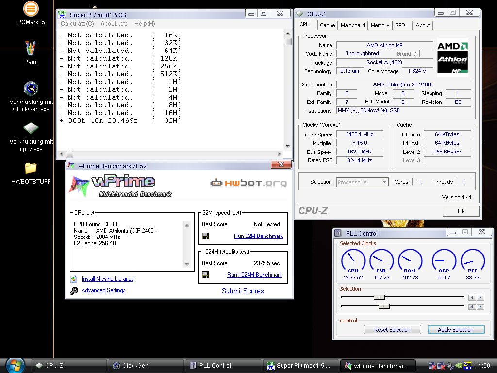Switch to the Super PI taskbar button
497x373 pixels.
click(300, 365)
